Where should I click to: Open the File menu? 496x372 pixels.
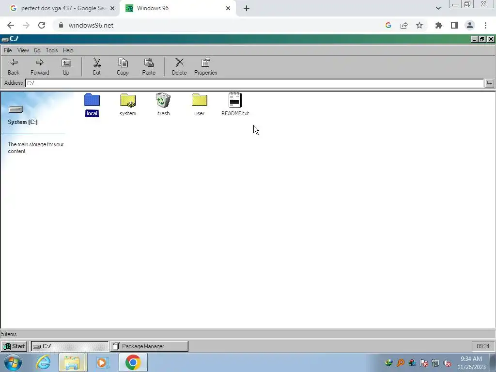point(8,50)
